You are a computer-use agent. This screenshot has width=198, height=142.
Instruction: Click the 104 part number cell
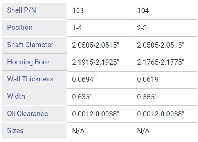pyautogui.click(x=164, y=11)
